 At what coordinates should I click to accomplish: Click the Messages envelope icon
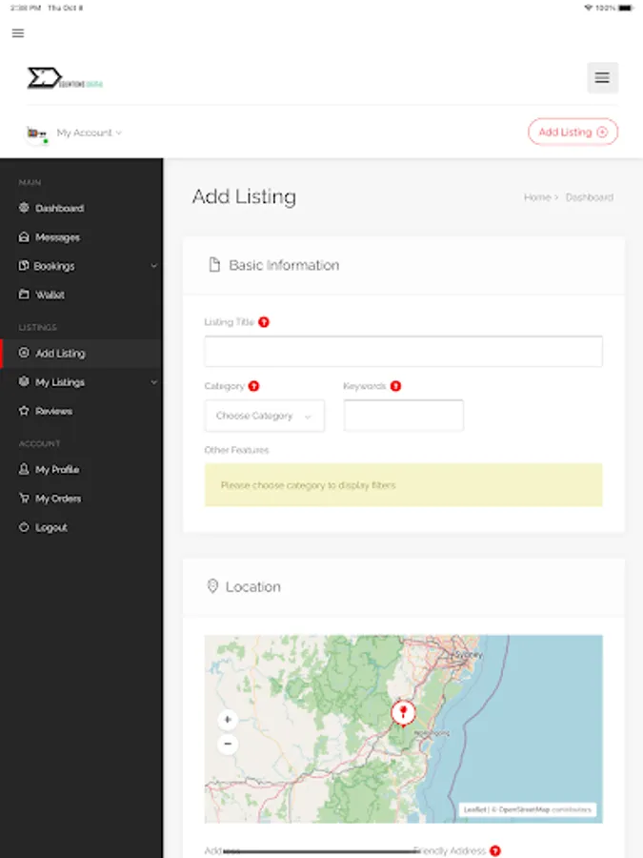[24, 236]
